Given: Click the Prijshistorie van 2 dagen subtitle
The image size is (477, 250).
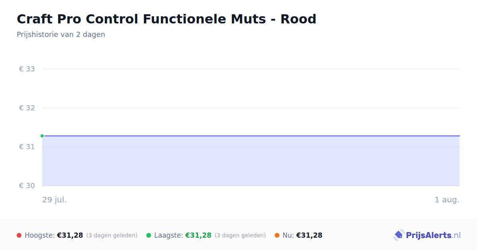Looking at the screenshot, I should (x=61, y=35).
